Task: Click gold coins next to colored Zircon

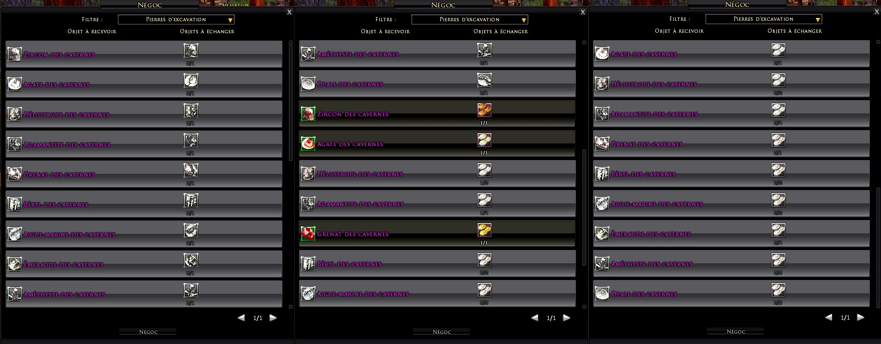Action: pos(484,110)
